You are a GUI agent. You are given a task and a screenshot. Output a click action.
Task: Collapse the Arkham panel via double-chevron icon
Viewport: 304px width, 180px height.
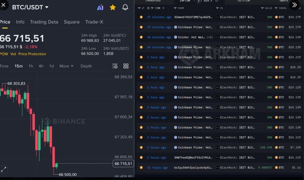tap(294, 5)
